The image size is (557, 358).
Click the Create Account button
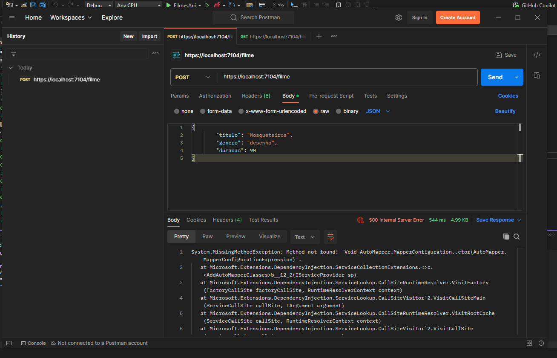click(x=458, y=17)
